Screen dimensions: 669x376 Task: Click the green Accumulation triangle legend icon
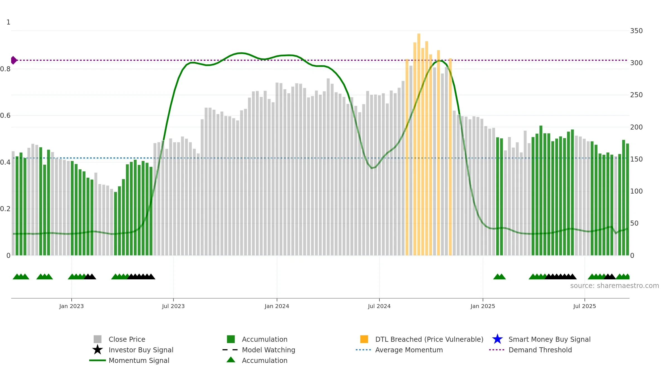231,360
